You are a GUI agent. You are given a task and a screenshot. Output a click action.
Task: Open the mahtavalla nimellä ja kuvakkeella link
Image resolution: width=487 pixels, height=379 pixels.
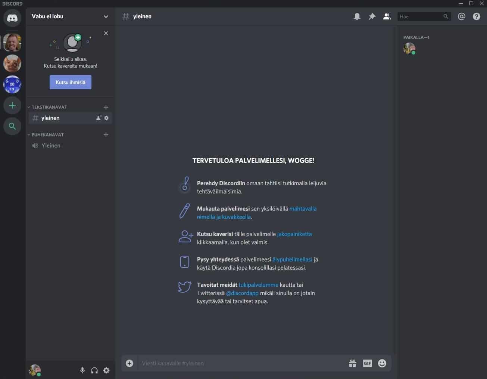[x=257, y=213]
